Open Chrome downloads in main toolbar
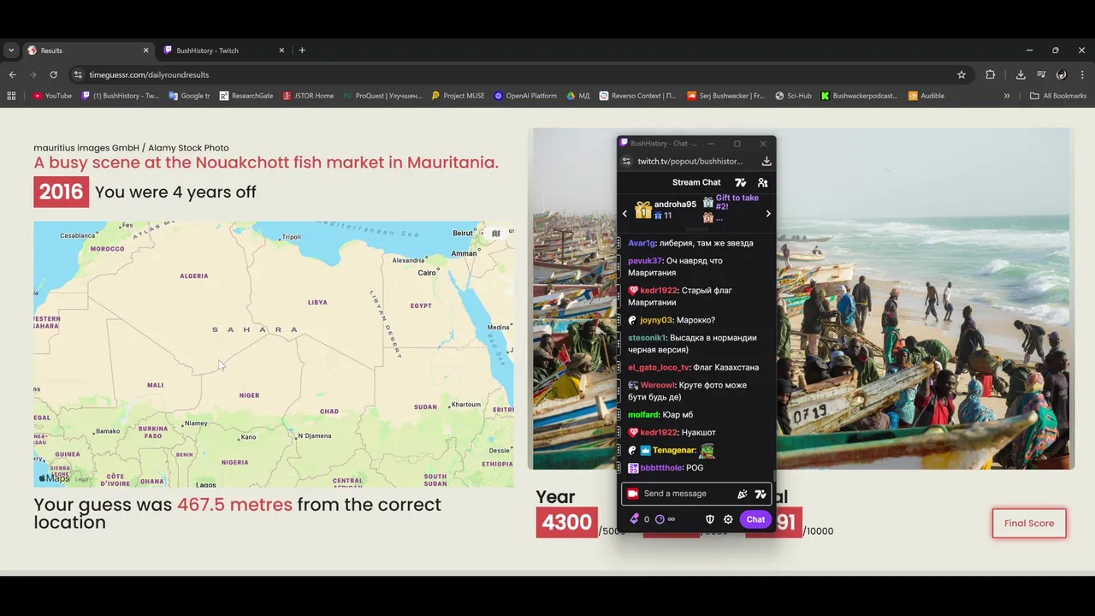The width and height of the screenshot is (1095, 616). 1021,74
